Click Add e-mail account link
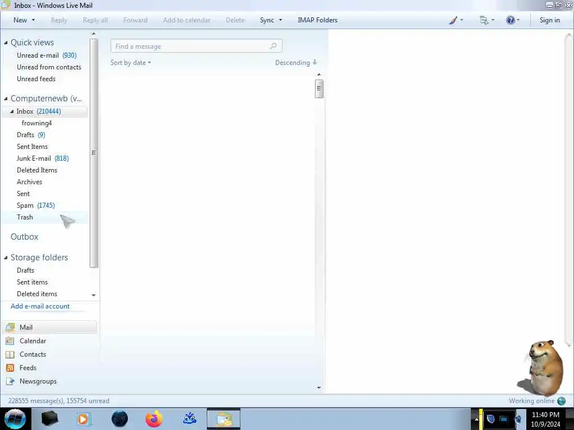The height and width of the screenshot is (430, 574). tap(40, 306)
